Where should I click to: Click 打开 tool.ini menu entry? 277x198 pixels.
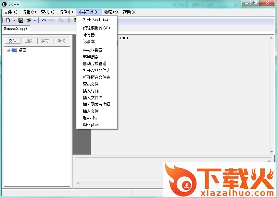click(x=95, y=19)
